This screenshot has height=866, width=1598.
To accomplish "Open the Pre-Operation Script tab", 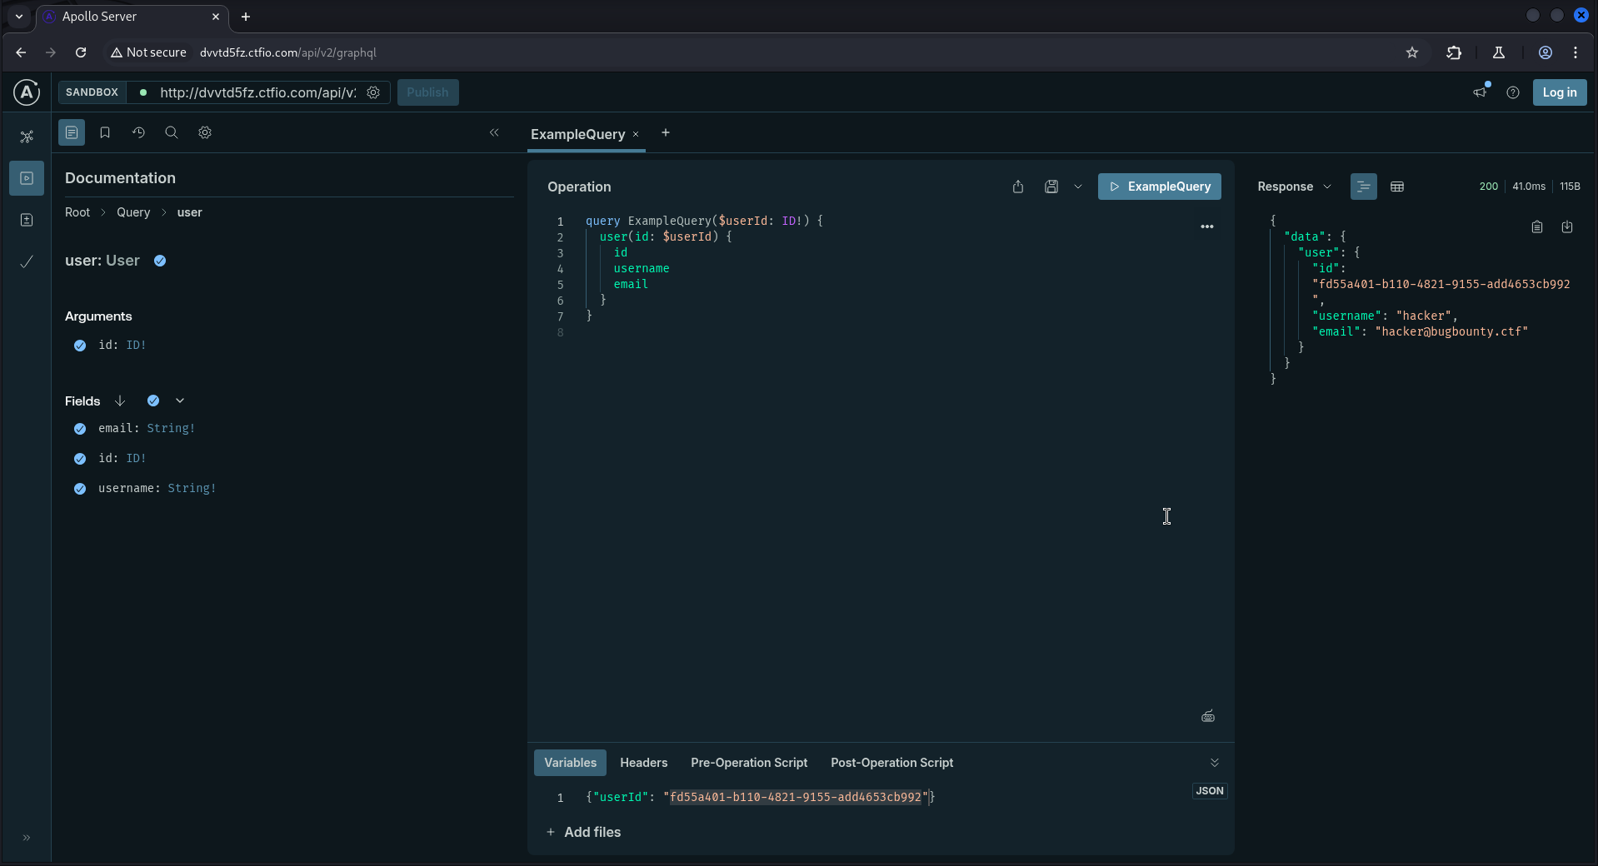I will point(748,763).
